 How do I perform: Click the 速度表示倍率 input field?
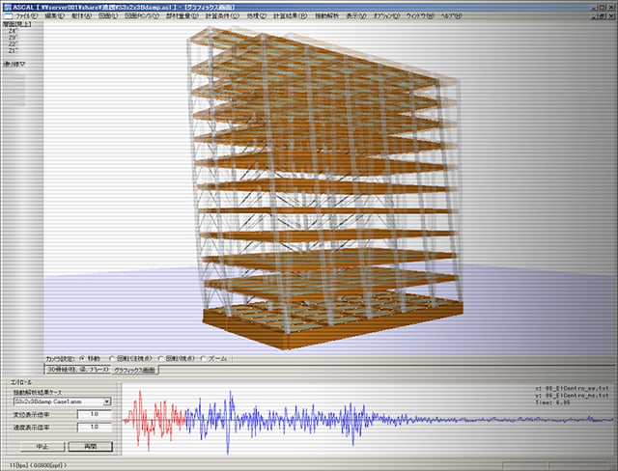(x=95, y=429)
